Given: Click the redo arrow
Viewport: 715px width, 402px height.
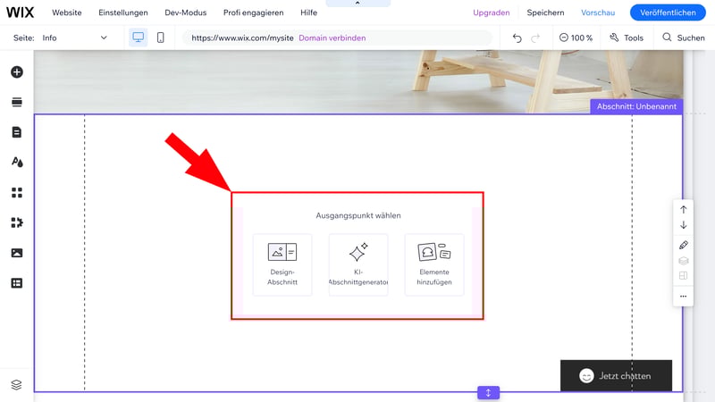Looking at the screenshot, I should [535, 38].
